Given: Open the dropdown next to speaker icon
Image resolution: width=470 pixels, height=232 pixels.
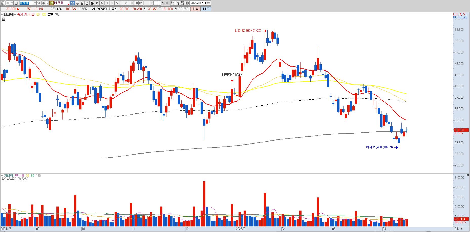Looking at the screenshot, I should click(x=47, y=3).
